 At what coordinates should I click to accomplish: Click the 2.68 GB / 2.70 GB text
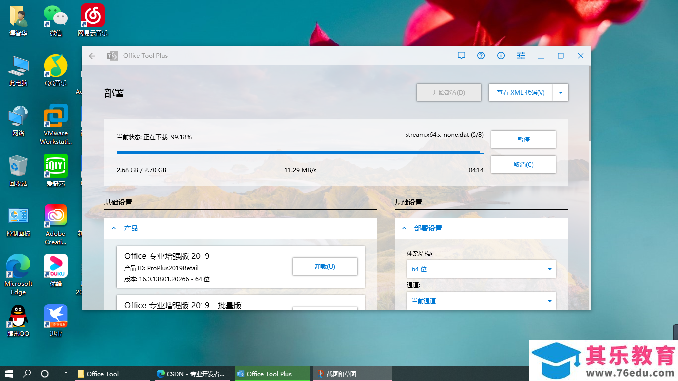coord(141,170)
